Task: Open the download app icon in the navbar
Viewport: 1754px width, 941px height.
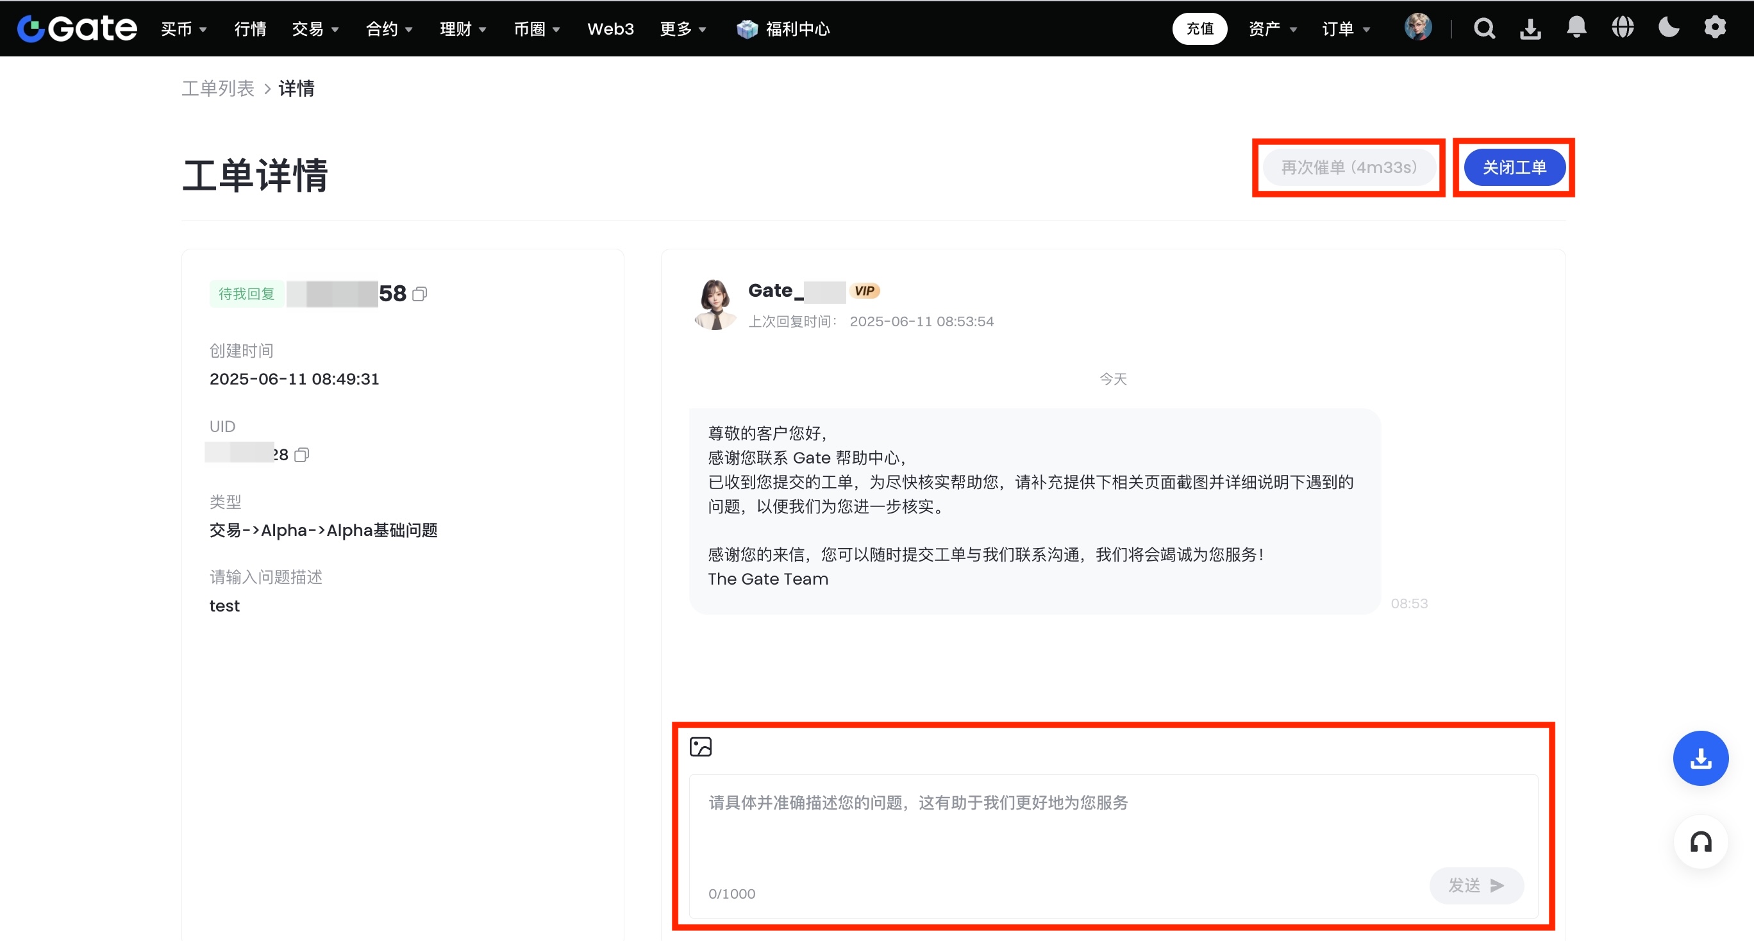Action: [x=1530, y=29]
